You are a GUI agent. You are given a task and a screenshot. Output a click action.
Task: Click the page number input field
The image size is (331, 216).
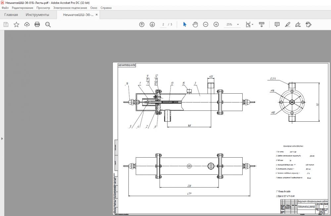[164, 24]
